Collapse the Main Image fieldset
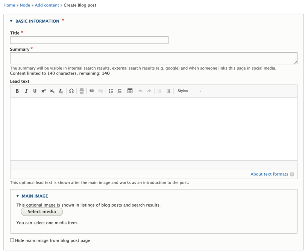Screen dimensions: 308x251 pyautogui.click(x=35, y=196)
